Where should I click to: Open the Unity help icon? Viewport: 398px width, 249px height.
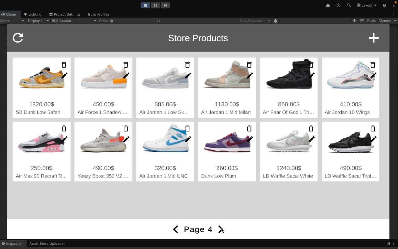point(384,5)
